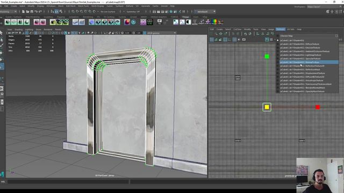Open render layer dropdown on status line

click(x=205, y=11)
